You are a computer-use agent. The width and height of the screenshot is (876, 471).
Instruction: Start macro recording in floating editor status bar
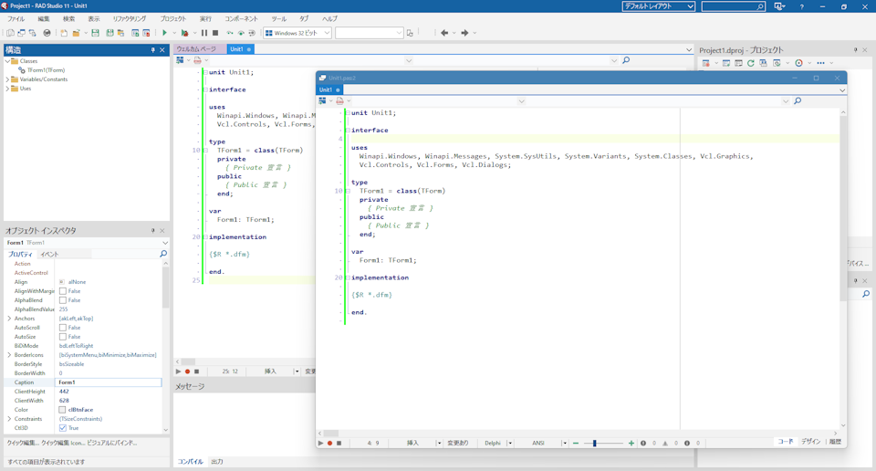pos(329,444)
